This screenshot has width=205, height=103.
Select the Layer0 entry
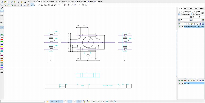[x=193, y=83]
